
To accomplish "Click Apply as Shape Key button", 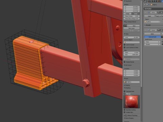I will [x=159, y=16].
